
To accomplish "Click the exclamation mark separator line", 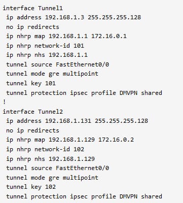I will tap(4, 102).
